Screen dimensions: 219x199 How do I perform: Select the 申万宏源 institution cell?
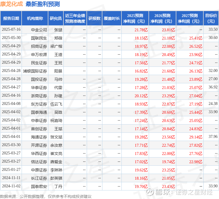tap(35, 54)
